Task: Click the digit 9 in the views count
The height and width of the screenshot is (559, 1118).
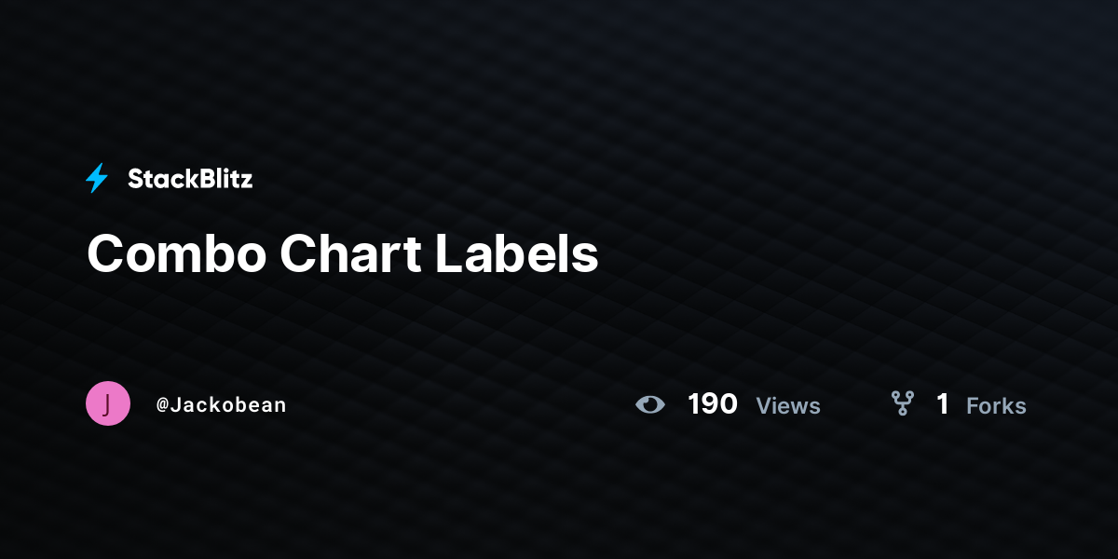Action: 711,404
